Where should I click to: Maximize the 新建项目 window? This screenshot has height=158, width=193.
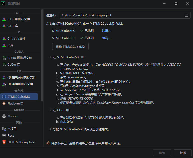pos(176,3)
